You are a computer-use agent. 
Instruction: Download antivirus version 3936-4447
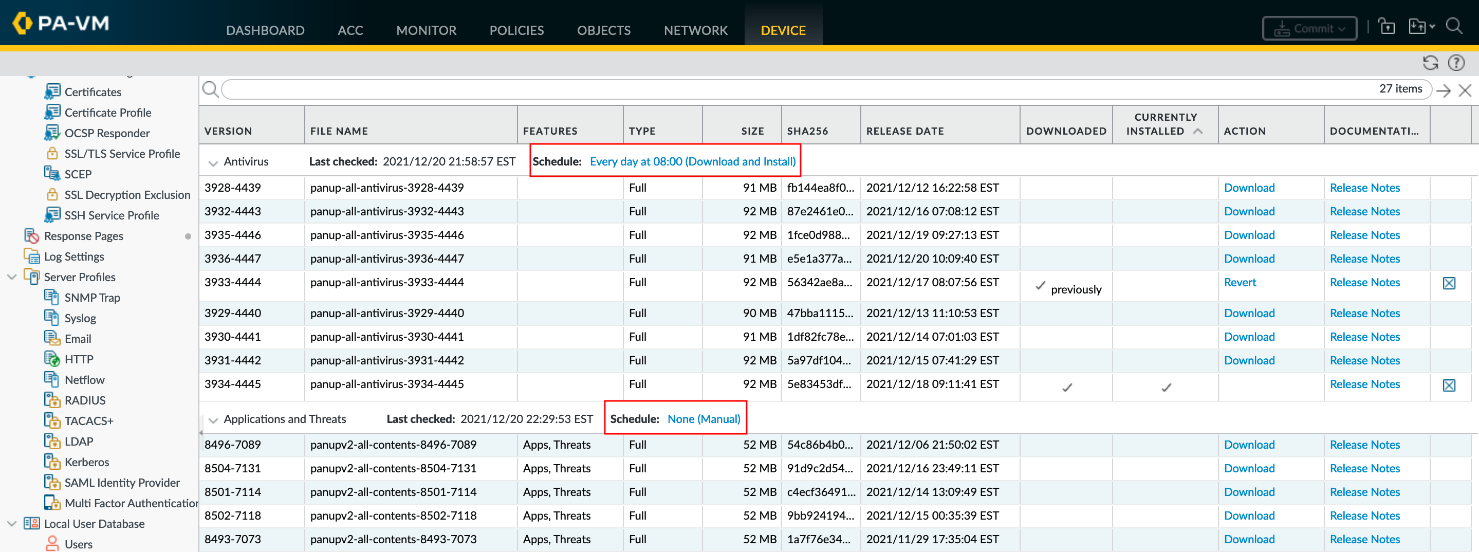(1249, 259)
